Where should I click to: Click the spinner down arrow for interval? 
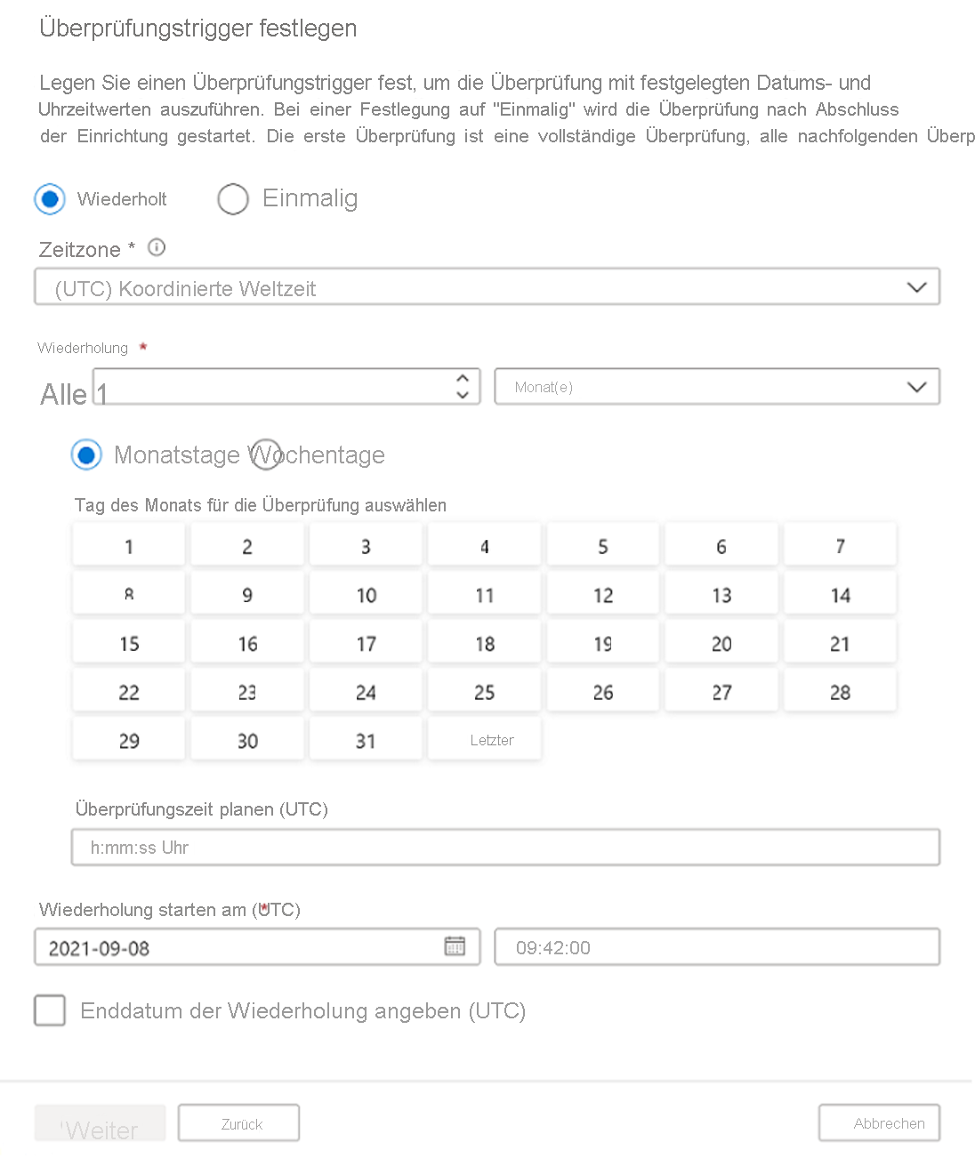462,394
